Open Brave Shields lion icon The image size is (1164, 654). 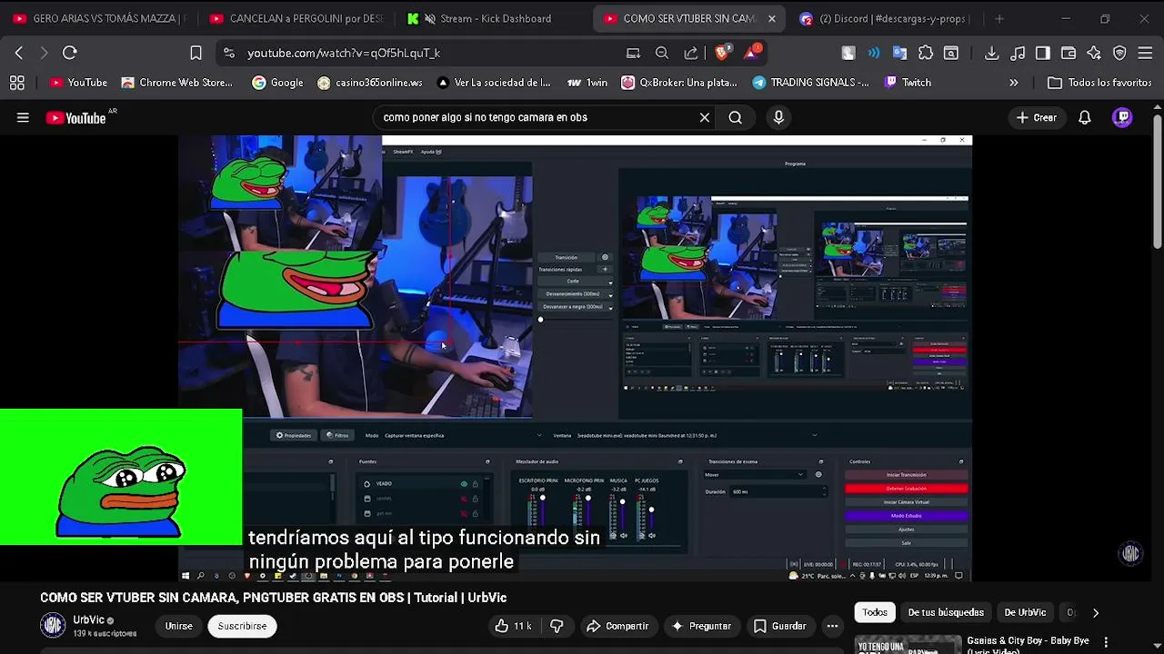[x=721, y=53]
